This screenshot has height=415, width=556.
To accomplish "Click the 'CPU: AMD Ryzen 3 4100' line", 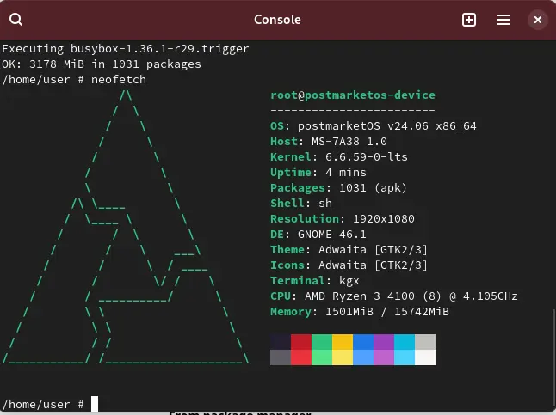I will [x=394, y=296].
